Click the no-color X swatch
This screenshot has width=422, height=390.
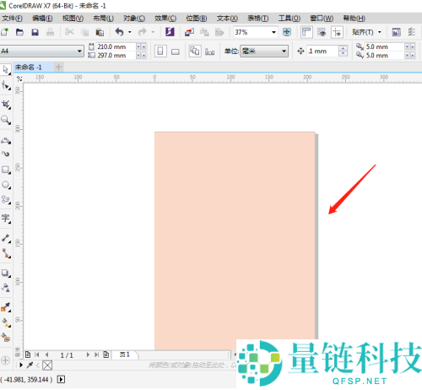[x=47, y=366]
